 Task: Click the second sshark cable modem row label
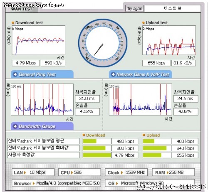pyautogui.click(x=43, y=148)
